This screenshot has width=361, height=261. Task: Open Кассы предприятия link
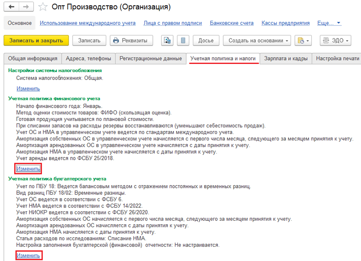285,23
